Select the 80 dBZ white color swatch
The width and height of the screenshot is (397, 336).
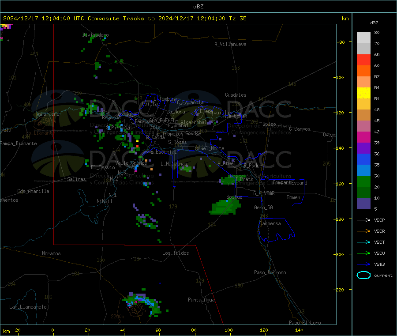pyautogui.click(x=363, y=38)
